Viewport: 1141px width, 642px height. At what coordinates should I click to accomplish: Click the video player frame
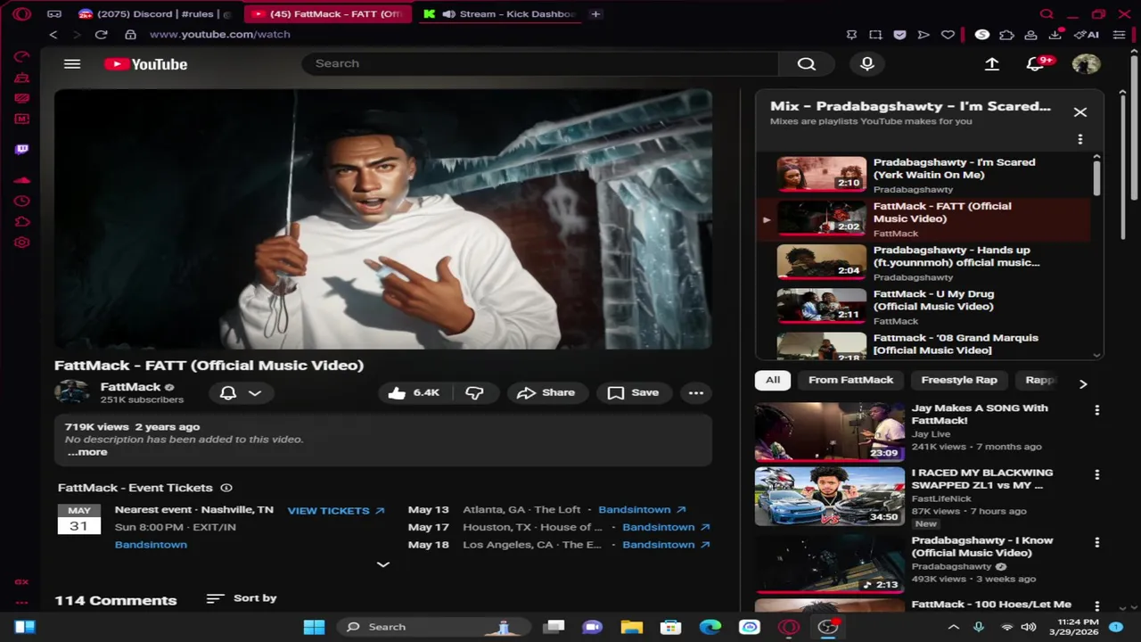point(383,219)
